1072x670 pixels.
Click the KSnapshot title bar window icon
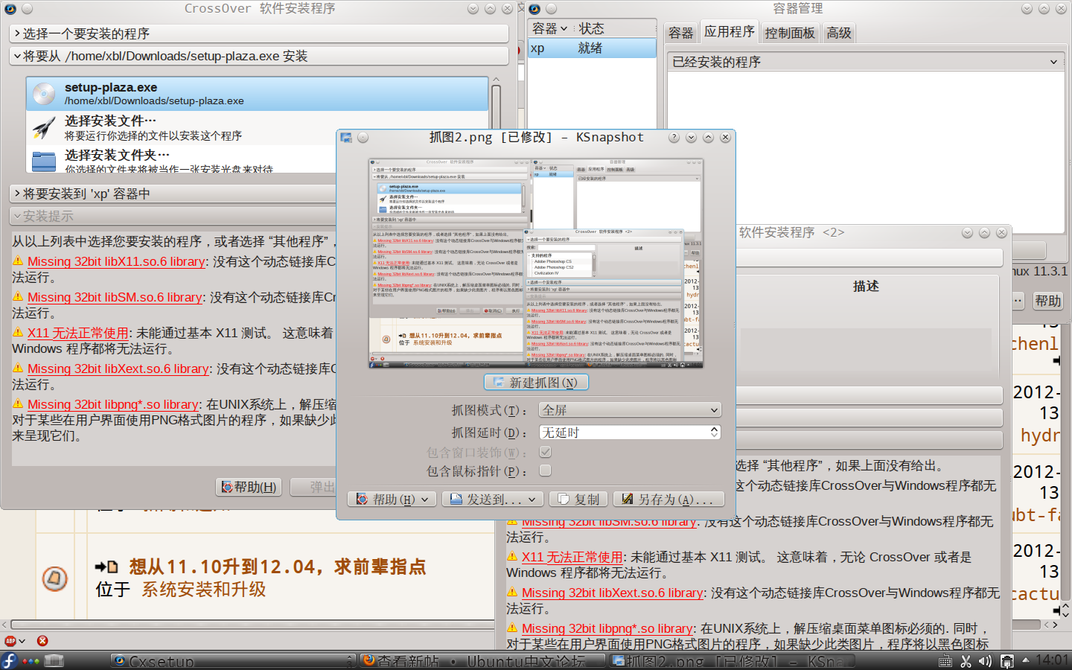click(346, 138)
